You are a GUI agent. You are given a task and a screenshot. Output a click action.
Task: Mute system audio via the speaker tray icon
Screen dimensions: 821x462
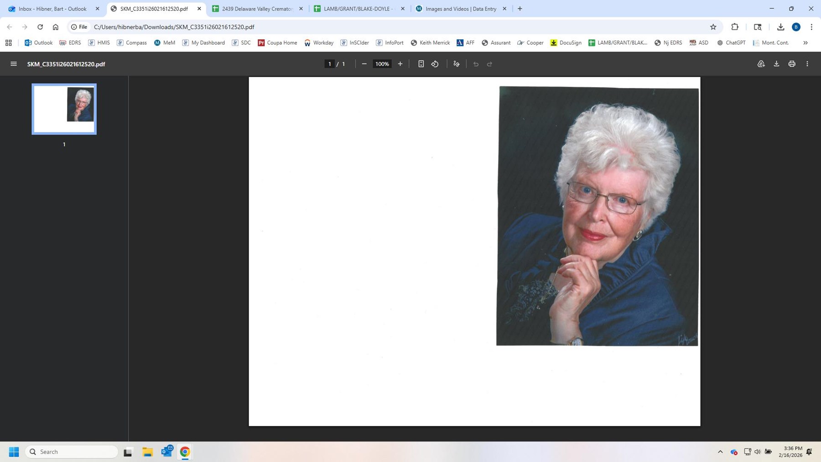point(758,451)
